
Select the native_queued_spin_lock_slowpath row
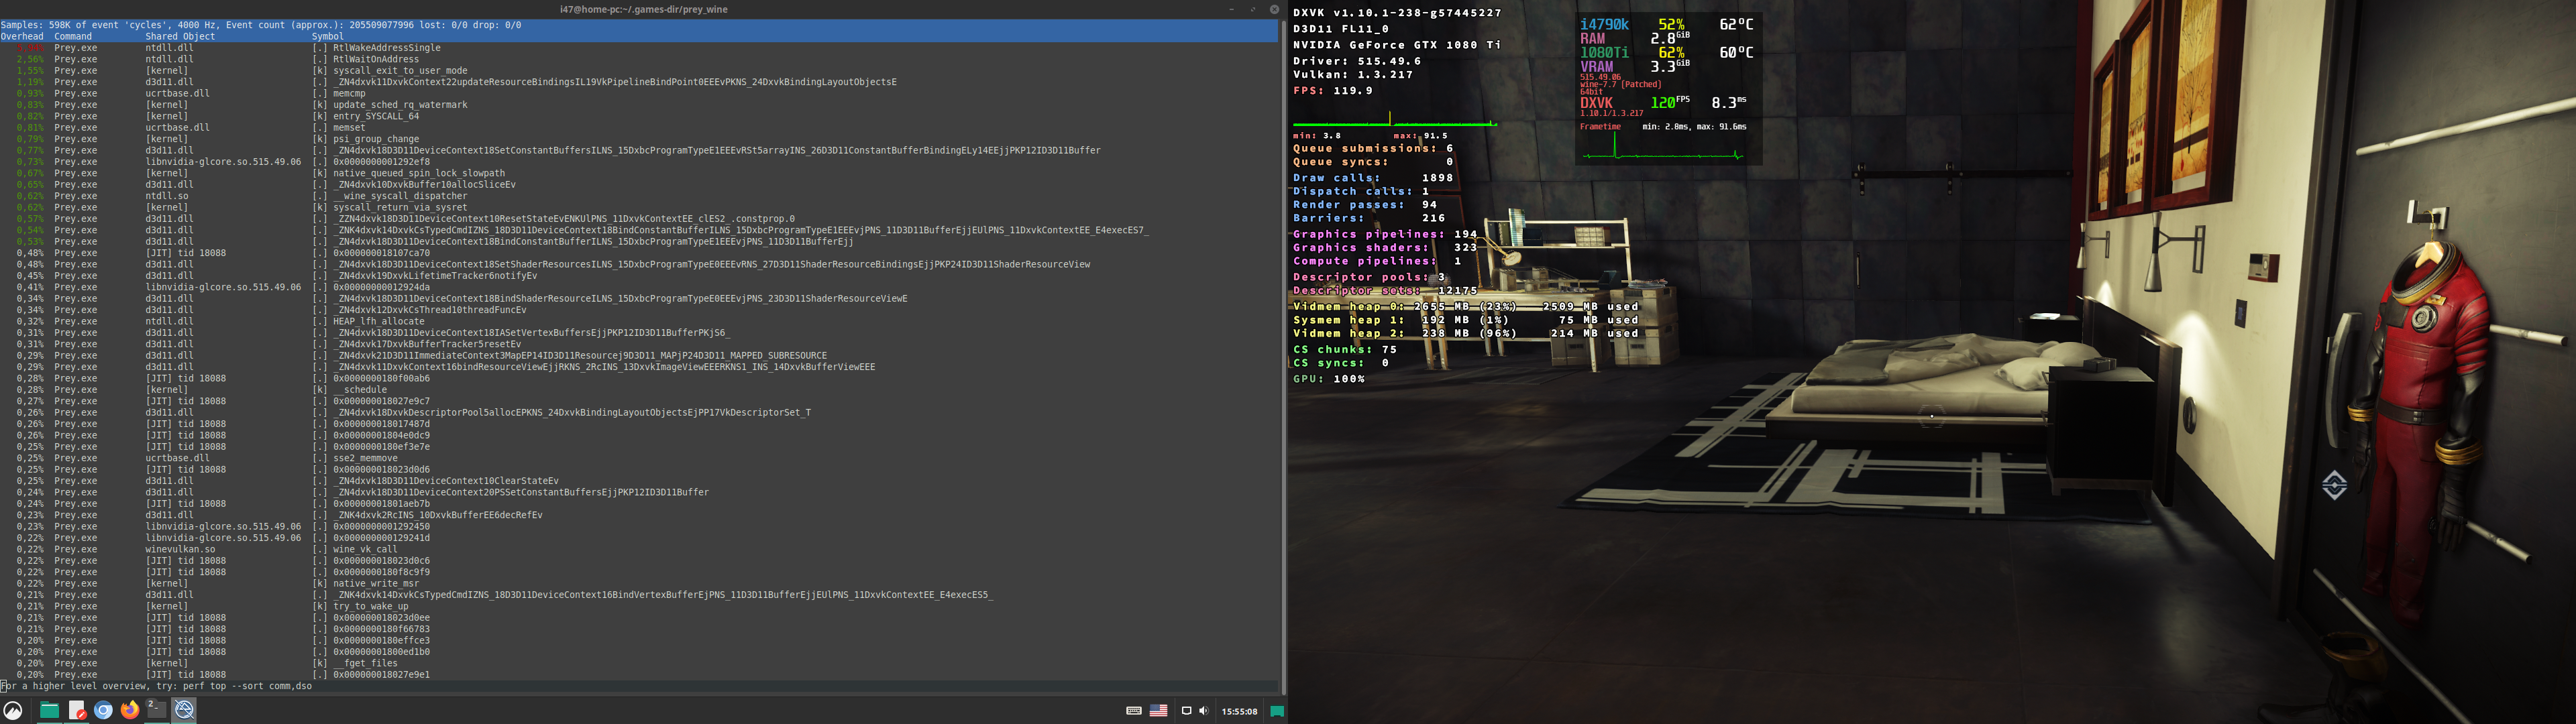pyautogui.click(x=640, y=173)
